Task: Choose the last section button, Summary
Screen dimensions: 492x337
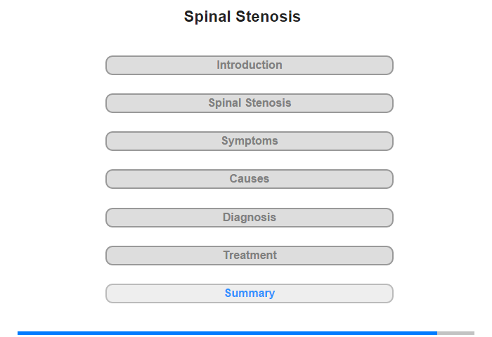Action: (x=250, y=293)
